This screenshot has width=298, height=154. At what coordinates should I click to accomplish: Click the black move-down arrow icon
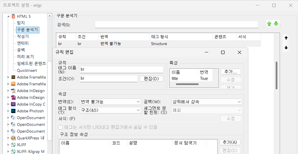(x=286, y=48)
